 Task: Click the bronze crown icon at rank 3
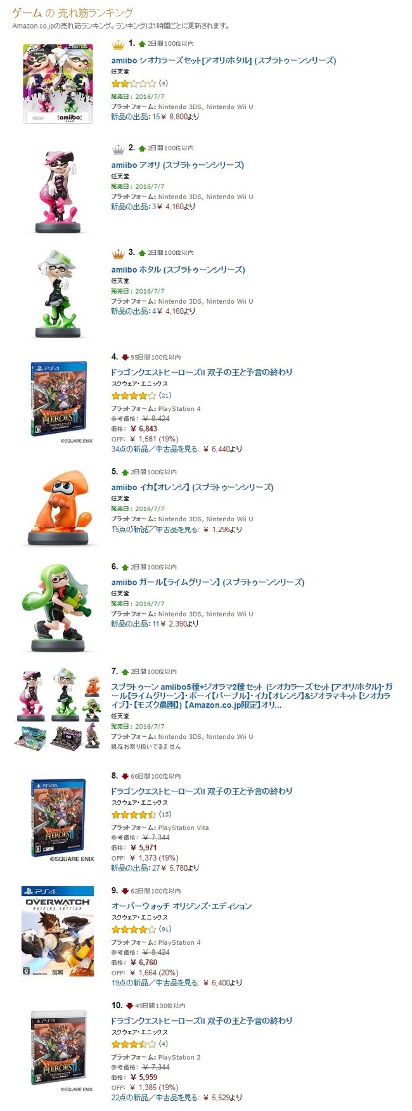click(118, 254)
